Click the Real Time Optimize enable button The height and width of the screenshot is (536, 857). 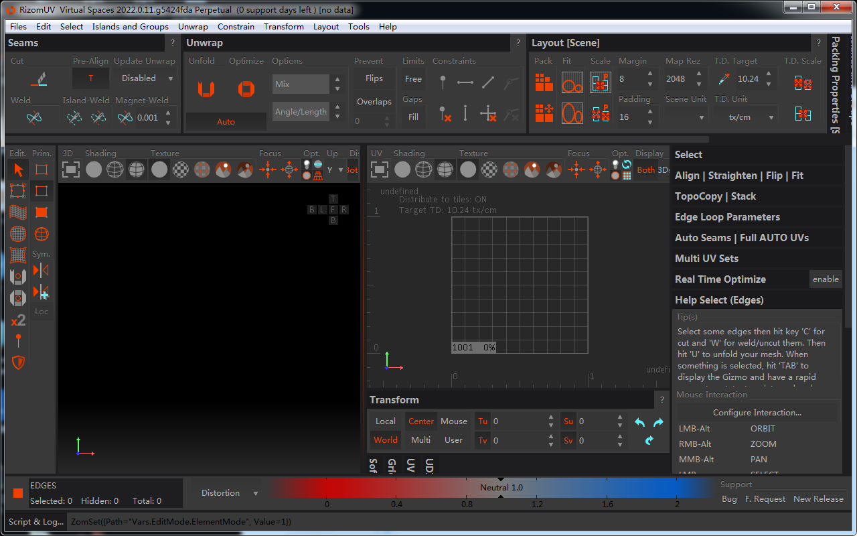pos(825,279)
